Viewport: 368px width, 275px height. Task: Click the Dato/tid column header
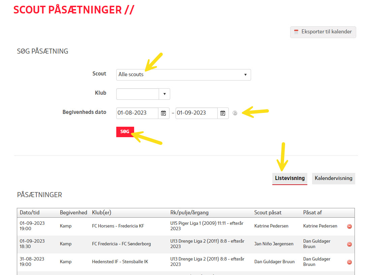click(x=30, y=213)
